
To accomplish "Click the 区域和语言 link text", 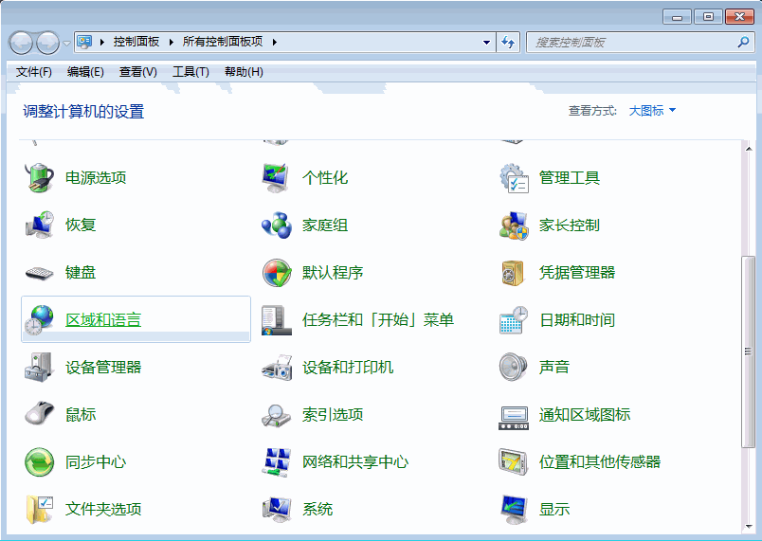I will coord(103,320).
